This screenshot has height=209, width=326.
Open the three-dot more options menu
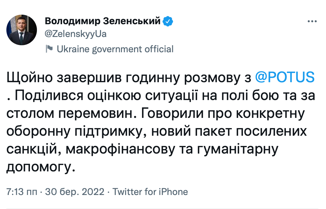[x=312, y=21]
